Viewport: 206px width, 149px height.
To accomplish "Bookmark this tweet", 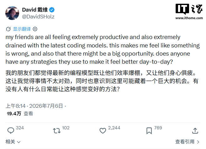I will click(x=149, y=131).
